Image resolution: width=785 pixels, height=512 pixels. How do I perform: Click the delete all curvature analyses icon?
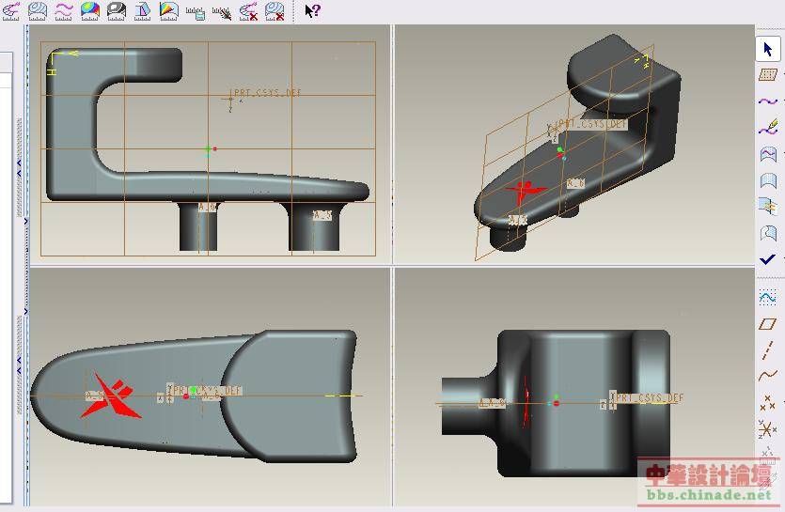click(x=248, y=11)
